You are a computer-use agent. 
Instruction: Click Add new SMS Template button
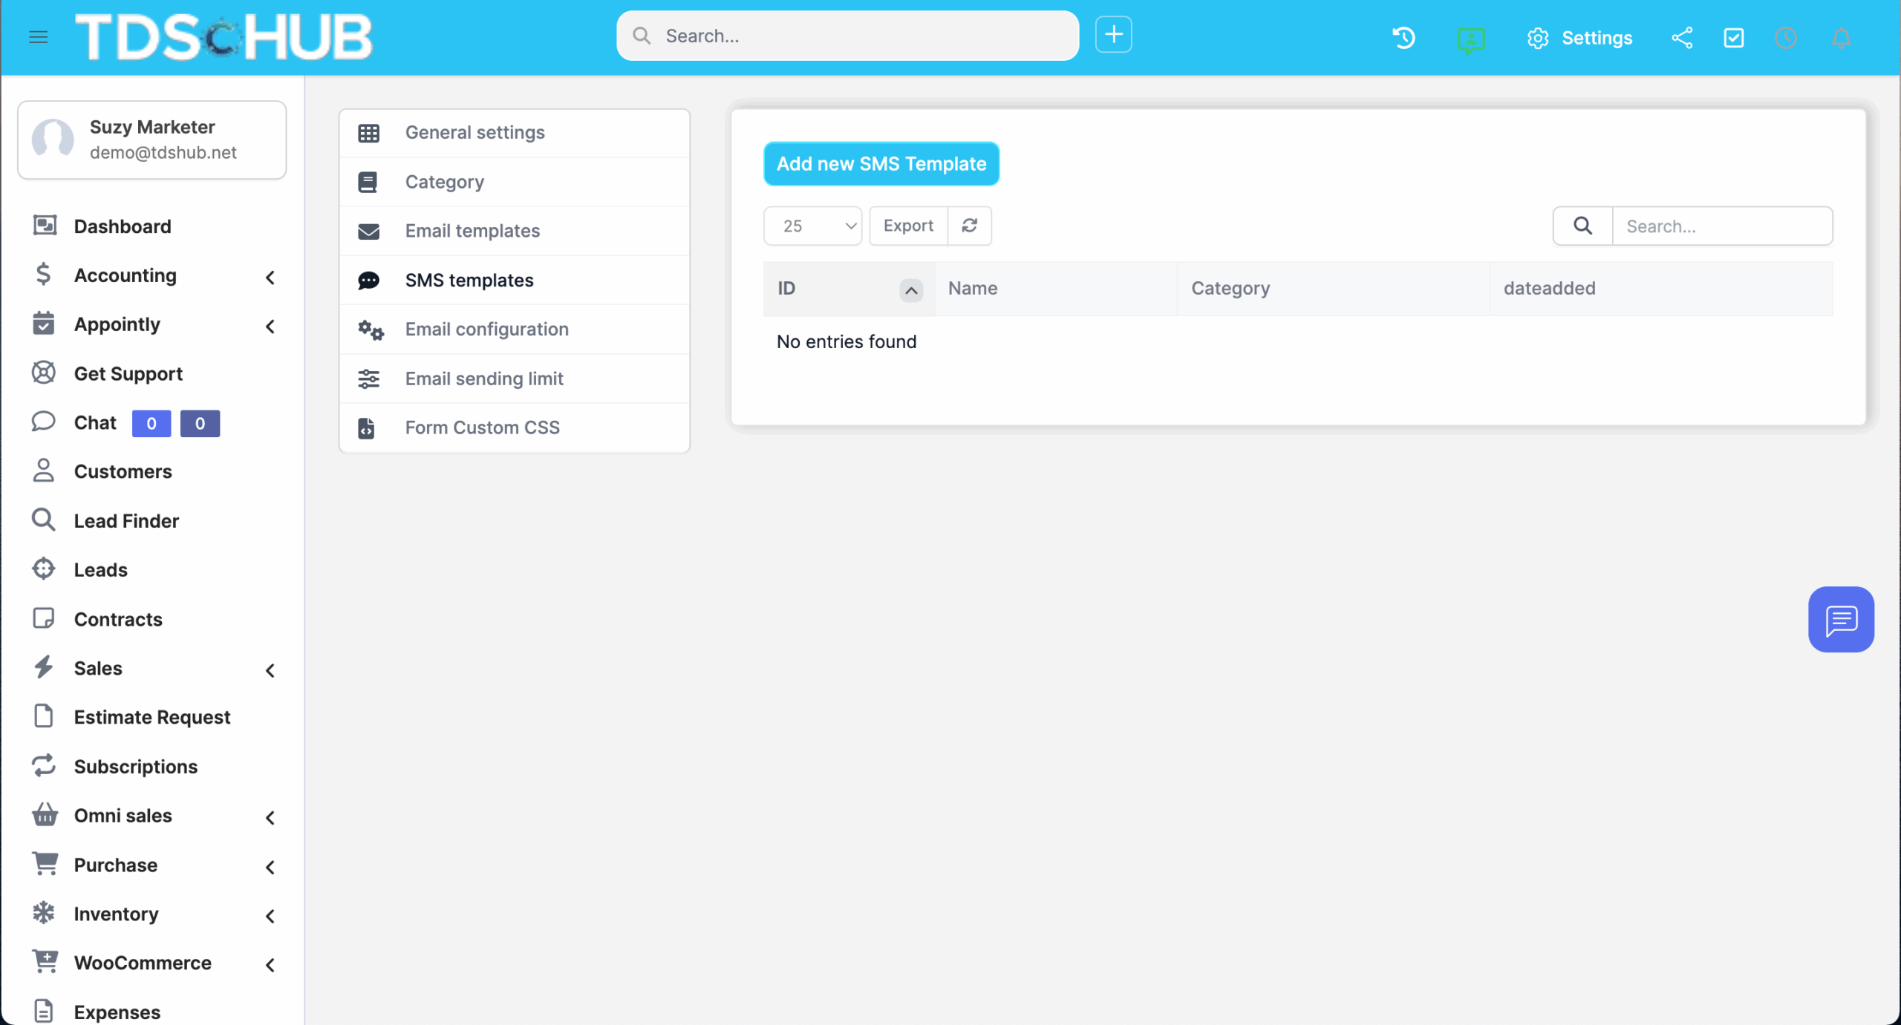tap(881, 163)
